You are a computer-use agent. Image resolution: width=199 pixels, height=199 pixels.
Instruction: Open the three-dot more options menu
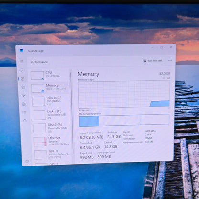170,60
